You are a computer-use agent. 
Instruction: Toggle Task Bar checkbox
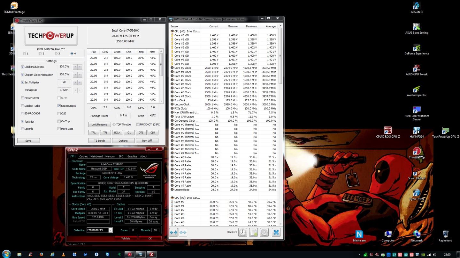tap(22, 121)
